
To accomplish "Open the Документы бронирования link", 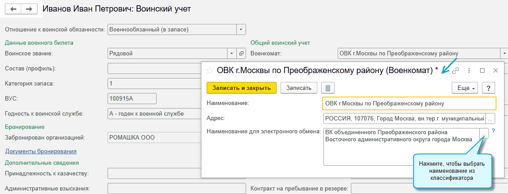I will (x=41, y=151).
